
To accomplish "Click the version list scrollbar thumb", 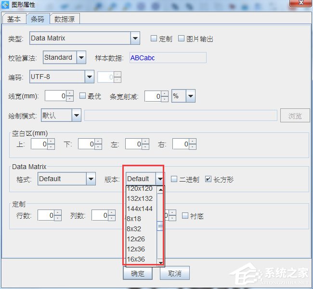I will [160, 226].
